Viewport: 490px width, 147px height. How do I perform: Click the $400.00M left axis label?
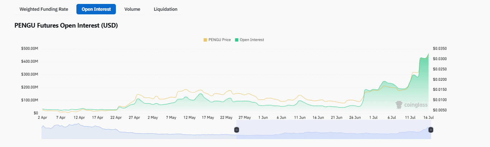pyautogui.click(x=30, y=62)
